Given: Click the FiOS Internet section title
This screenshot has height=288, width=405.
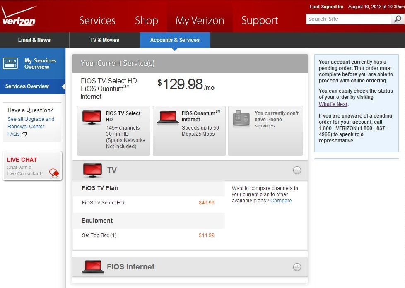Looking at the screenshot, I should coord(131,267).
